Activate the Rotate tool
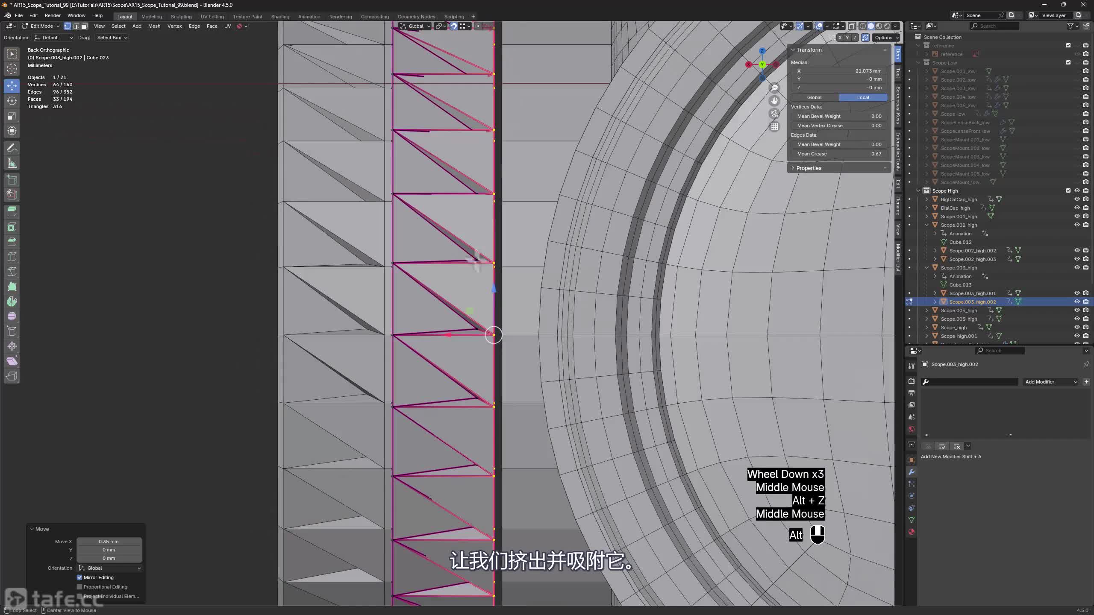Viewport: 1094px width, 615px height. 12,101
